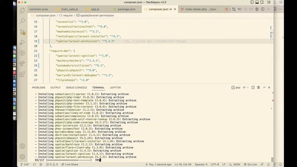Maximize the panel with chevron up
The height and width of the screenshot is (167, 297).
pos(264,88)
